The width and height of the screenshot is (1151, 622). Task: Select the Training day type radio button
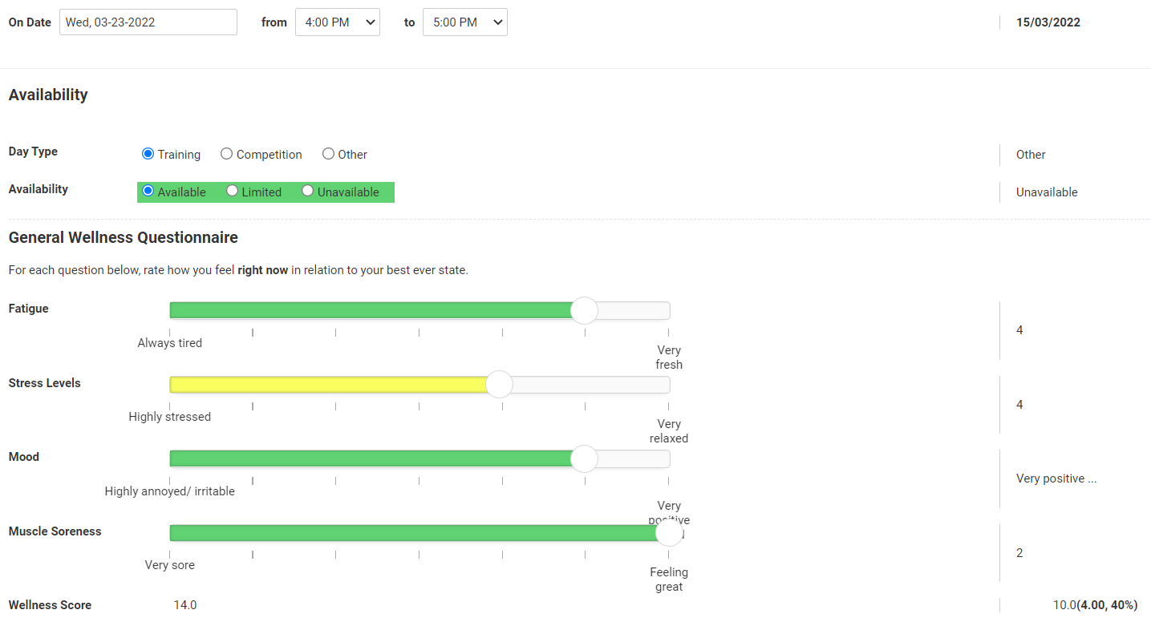[148, 154]
